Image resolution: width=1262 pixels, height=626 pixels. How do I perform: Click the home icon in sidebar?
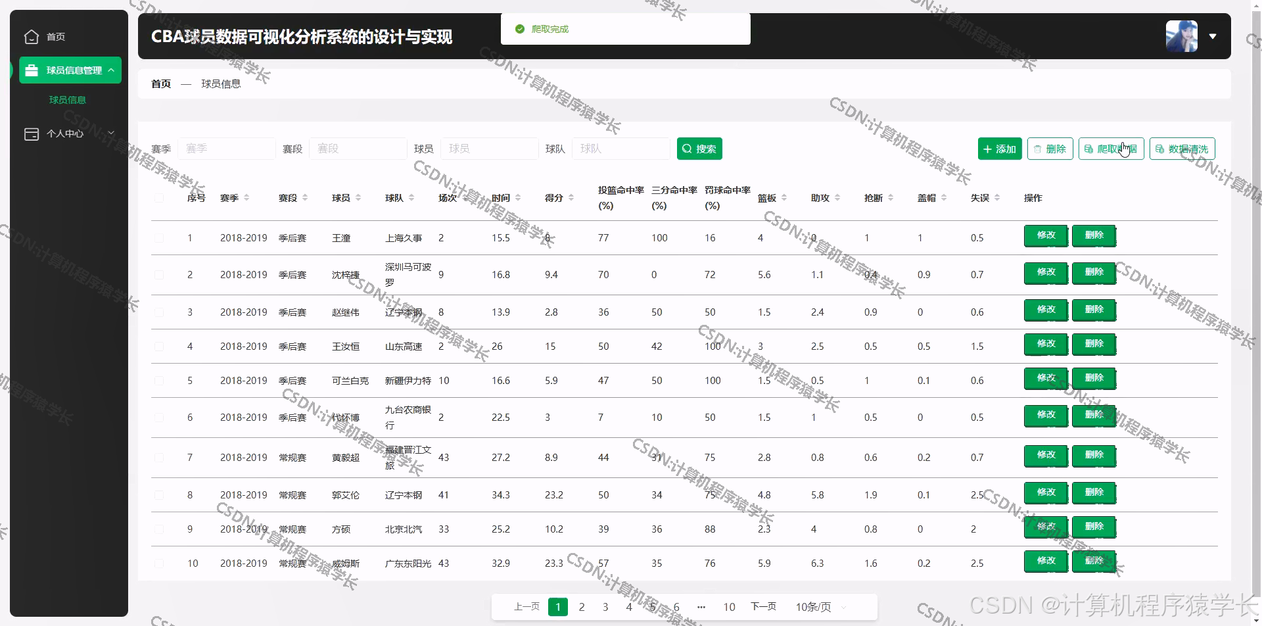click(32, 37)
